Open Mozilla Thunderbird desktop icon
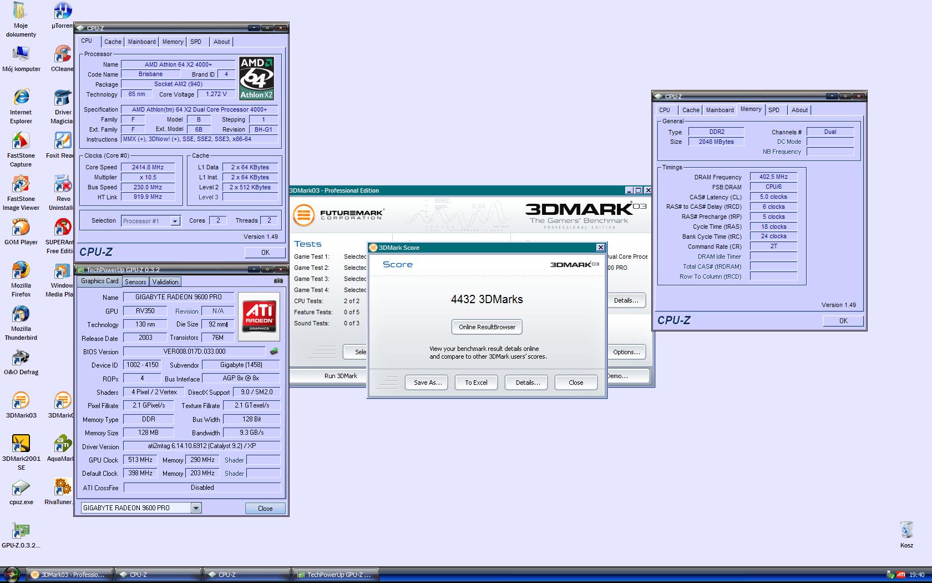Screen dimensions: 932x583 click(x=21, y=323)
